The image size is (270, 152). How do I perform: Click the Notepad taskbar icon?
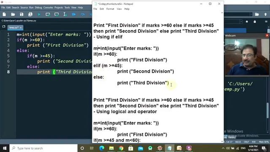170,148
